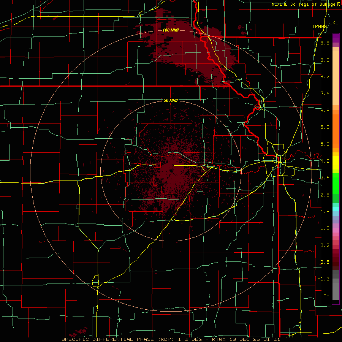
Task: Pick the purple segment of the color bar
Action: click(336, 38)
